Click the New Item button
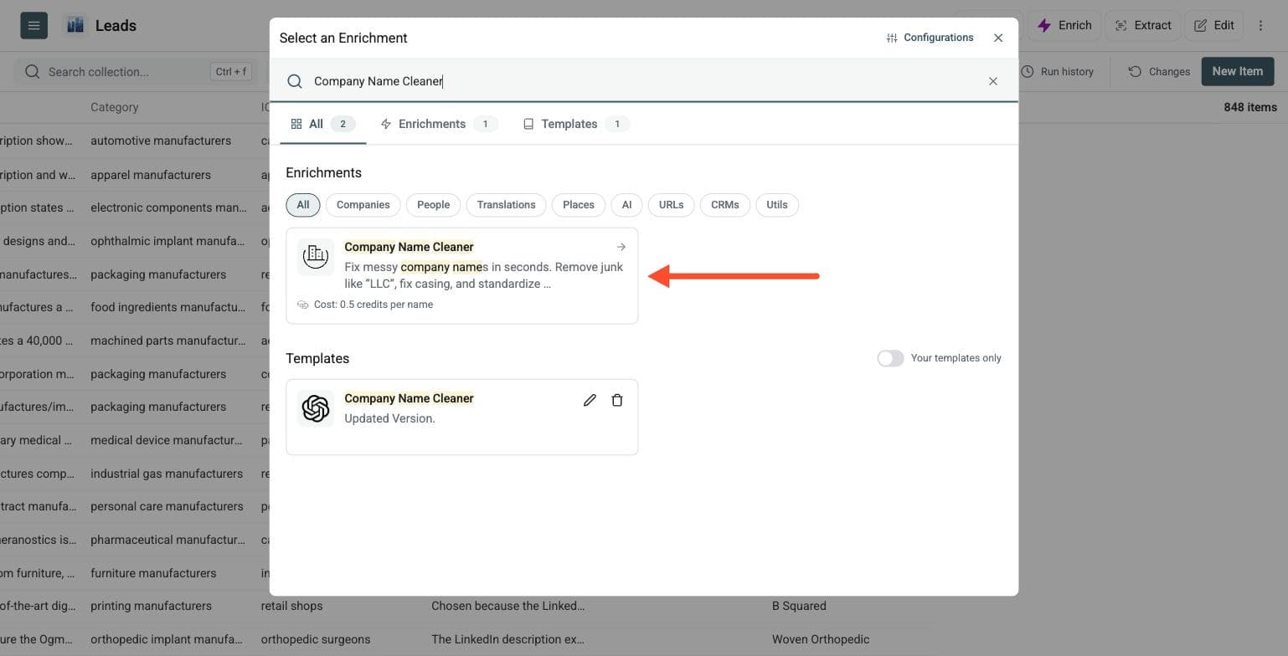The height and width of the screenshot is (656, 1288). tap(1237, 71)
